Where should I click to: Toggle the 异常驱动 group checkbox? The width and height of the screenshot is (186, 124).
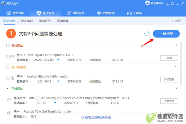[8, 46]
